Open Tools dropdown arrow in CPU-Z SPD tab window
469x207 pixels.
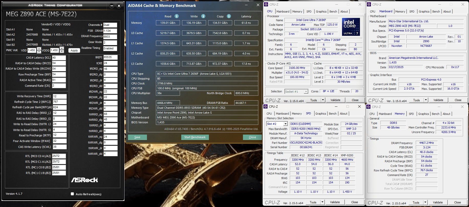click(x=322, y=202)
